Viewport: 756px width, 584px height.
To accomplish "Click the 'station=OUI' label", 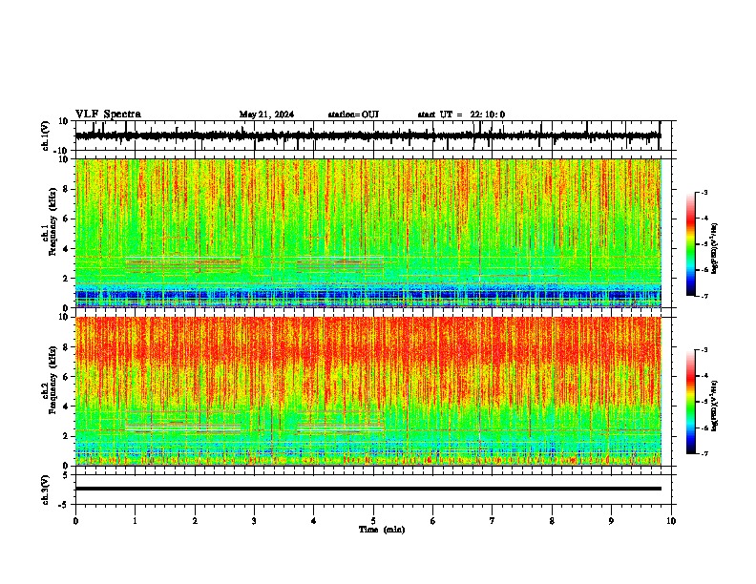I will point(353,115).
